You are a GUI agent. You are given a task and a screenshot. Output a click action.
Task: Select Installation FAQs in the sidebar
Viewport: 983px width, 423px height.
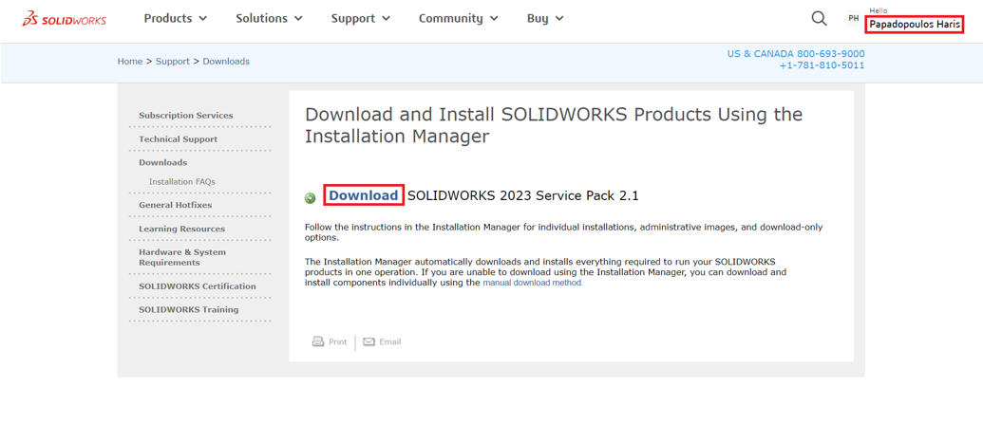pos(182,182)
